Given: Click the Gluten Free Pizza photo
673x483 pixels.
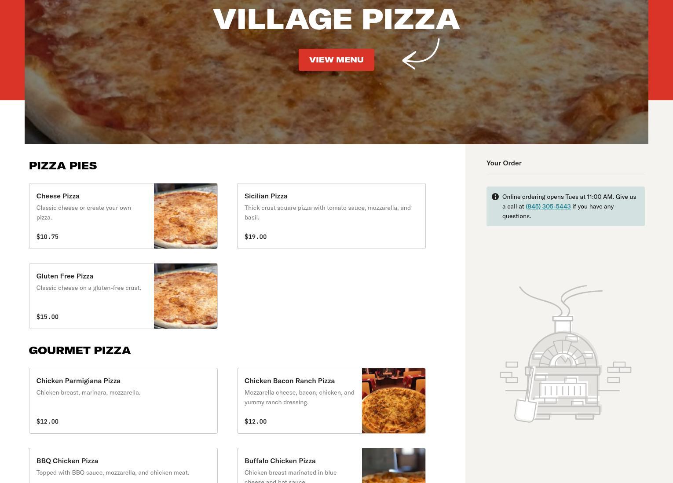Looking at the screenshot, I should click(186, 296).
